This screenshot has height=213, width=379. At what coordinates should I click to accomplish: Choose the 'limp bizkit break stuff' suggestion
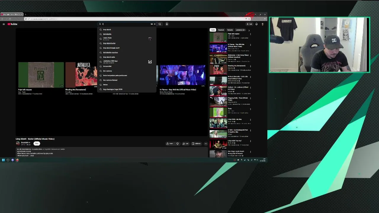tap(127, 48)
